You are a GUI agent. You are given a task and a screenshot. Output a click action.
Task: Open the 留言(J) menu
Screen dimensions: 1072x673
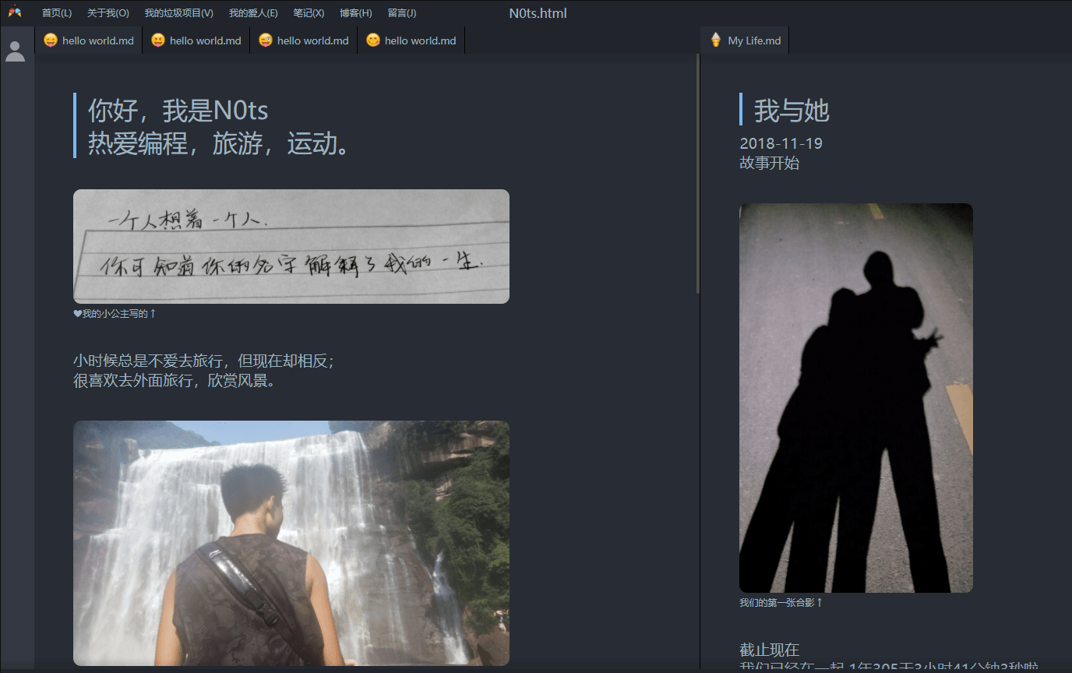[x=402, y=12]
